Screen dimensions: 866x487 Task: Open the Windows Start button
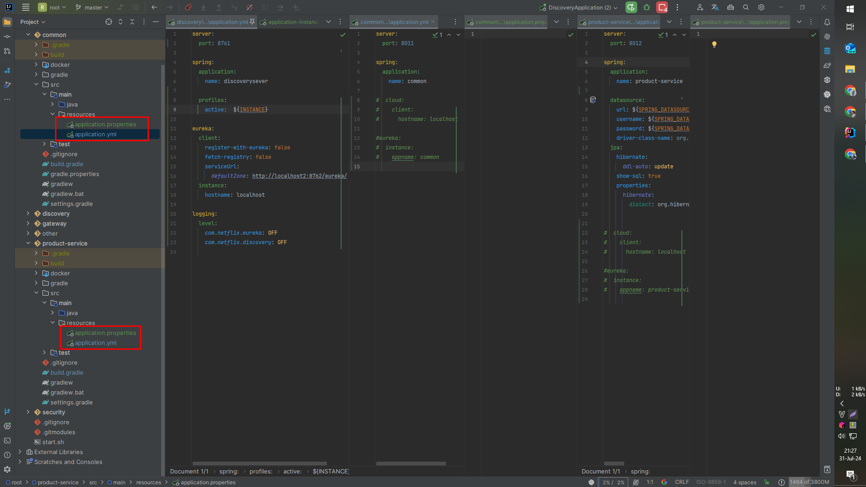850,9
